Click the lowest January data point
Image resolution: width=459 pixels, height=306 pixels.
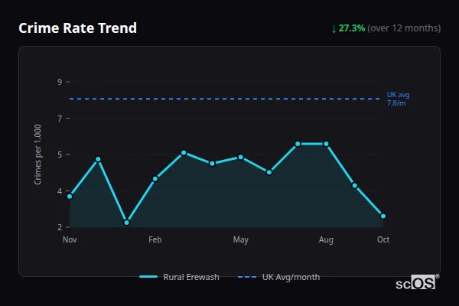pyautogui.click(x=126, y=223)
